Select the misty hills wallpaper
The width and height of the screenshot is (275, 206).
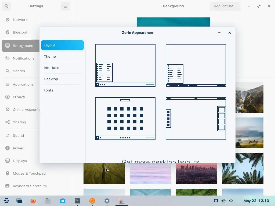point(249,133)
